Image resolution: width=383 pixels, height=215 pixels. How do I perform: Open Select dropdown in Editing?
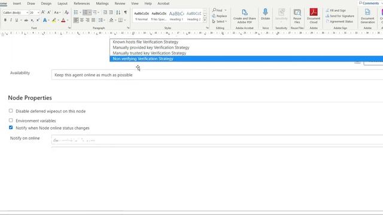[220, 21]
